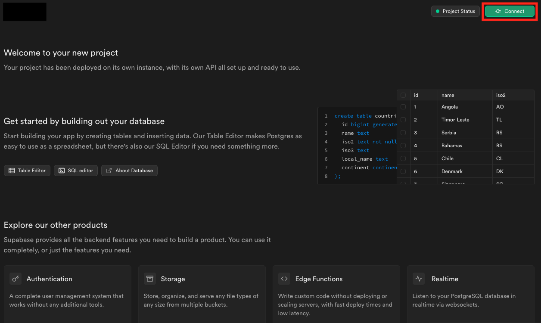This screenshot has width=541, height=323.
Task: Click the 'Welcome to your new project' heading
Action: [61, 53]
